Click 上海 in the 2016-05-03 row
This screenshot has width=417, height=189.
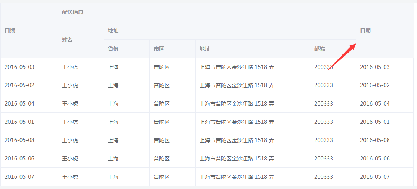pos(113,67)
